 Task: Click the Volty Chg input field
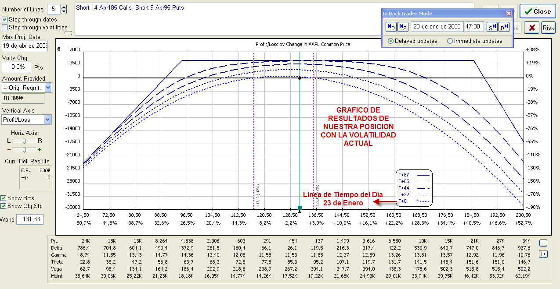17,67
